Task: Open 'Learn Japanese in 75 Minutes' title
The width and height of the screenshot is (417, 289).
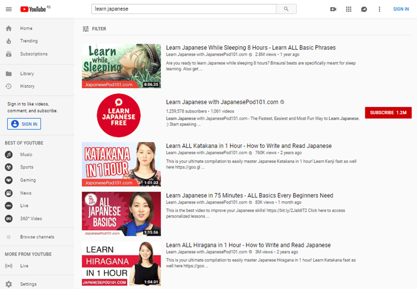Action: pos(250,195)
